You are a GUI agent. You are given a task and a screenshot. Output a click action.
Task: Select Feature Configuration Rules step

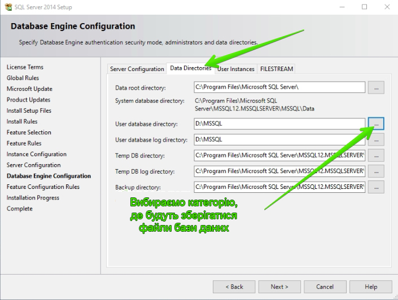click(x=43, y=187)
